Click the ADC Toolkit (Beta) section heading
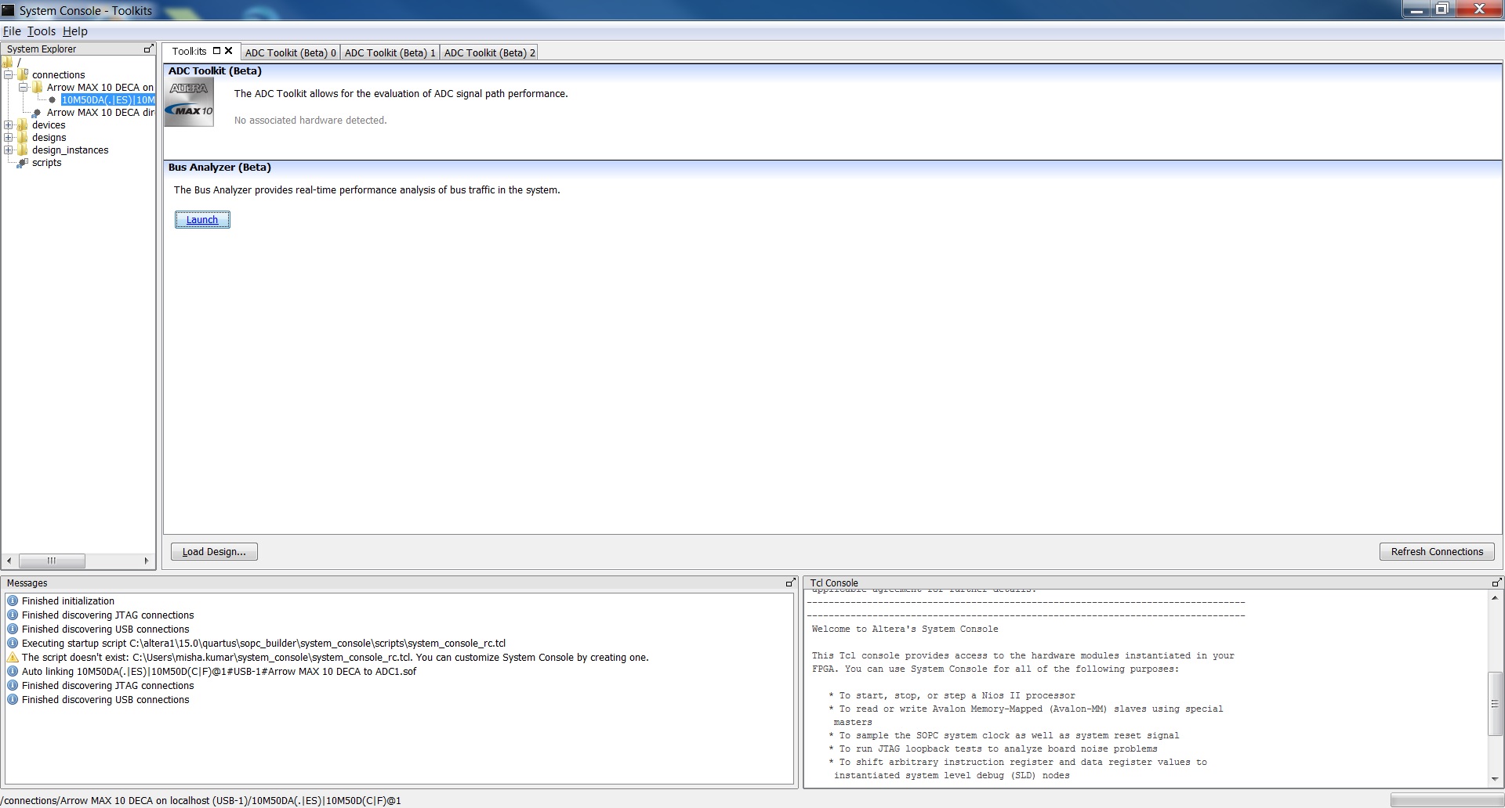The height and width of the screenshot is (808, 1505). tap(215, 70)
